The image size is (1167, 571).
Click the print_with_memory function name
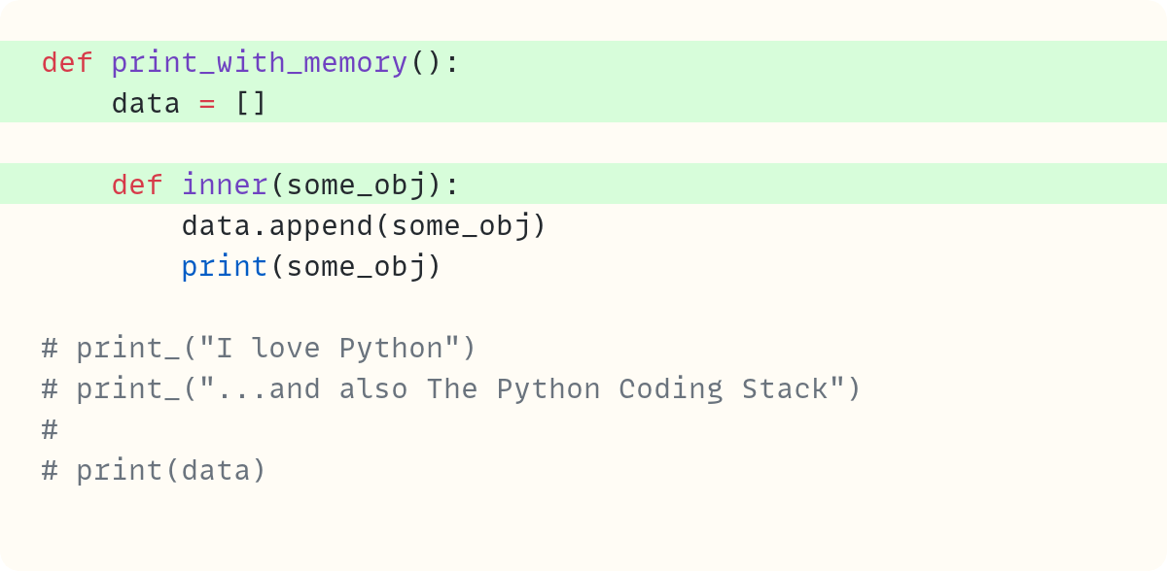pyautogui.click(x=259, y=63)
